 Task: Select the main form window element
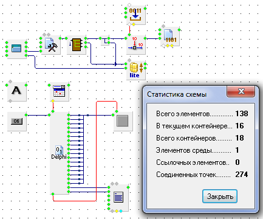pyautogui.click(x=16, y=49)
